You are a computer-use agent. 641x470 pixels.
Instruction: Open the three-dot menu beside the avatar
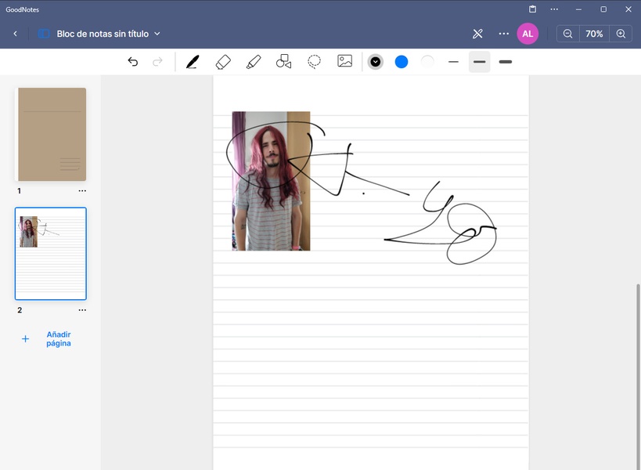click(503, 34)
